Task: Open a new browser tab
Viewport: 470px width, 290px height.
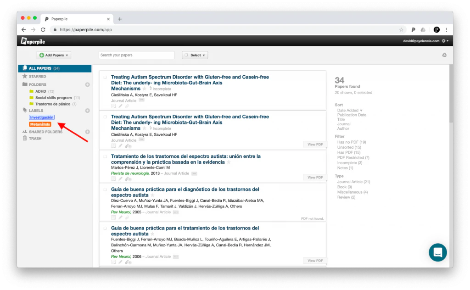Action: 120,19
